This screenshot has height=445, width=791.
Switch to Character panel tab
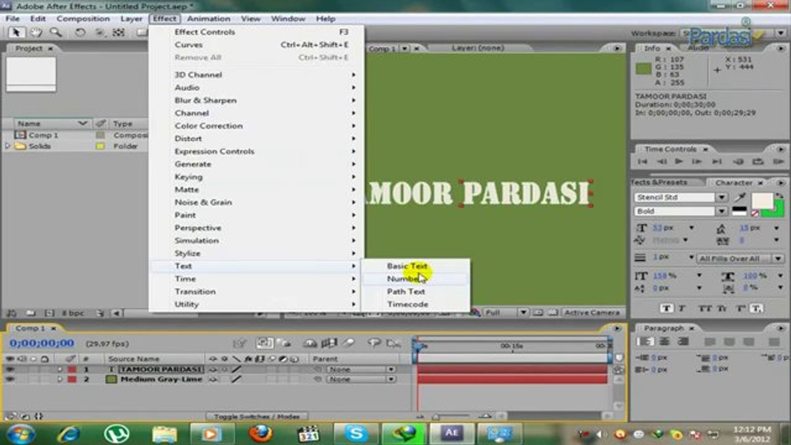pyautogui.click(x=734, y=182)
